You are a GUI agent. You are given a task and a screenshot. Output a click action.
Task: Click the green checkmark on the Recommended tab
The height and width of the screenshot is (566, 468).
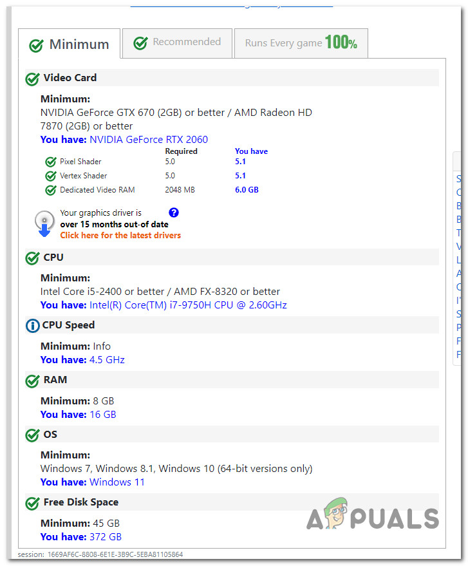click(140, 43)
